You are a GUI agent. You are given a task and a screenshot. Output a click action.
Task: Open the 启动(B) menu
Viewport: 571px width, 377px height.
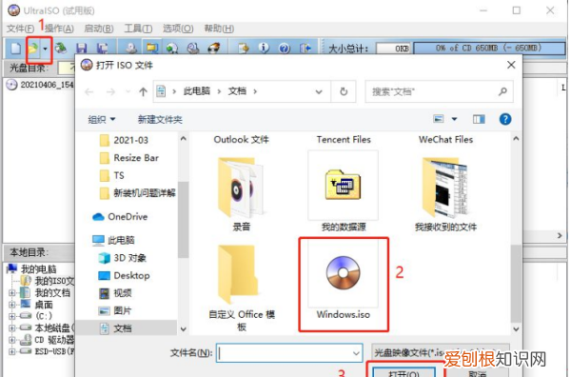99,29
